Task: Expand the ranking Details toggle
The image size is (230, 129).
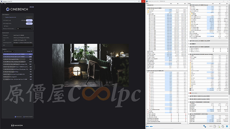Action: click(x=30, y=51)
